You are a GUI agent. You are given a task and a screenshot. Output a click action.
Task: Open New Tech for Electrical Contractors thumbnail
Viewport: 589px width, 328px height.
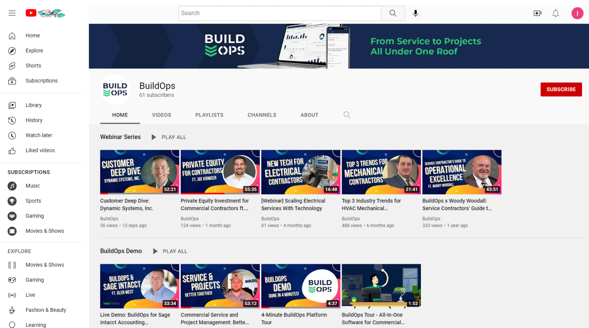pyautogui.click(x=301, y=172)
